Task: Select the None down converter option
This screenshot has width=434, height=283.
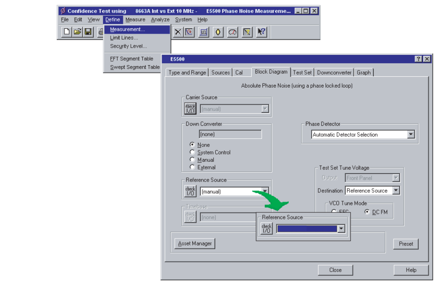Action: [192, 144]
